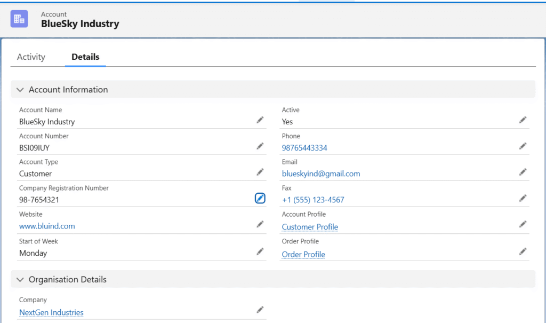Image resolution: width=546 pixels, height=323 pixels.
Task: Collapse the Account Information section
Action: 20,90
